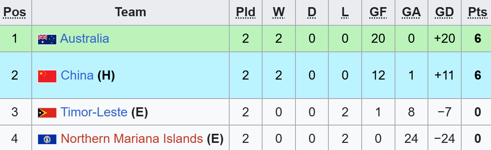Click the Northern Mariana Islands flag icon

tap(47, 139)
